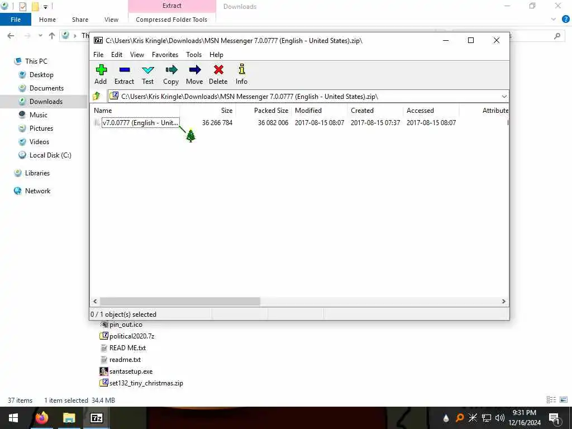Click the left scroll arrow in 7-Zip list
Image resolution: width=572 pixels, height=429 pixels.
(x=95, y=301)
